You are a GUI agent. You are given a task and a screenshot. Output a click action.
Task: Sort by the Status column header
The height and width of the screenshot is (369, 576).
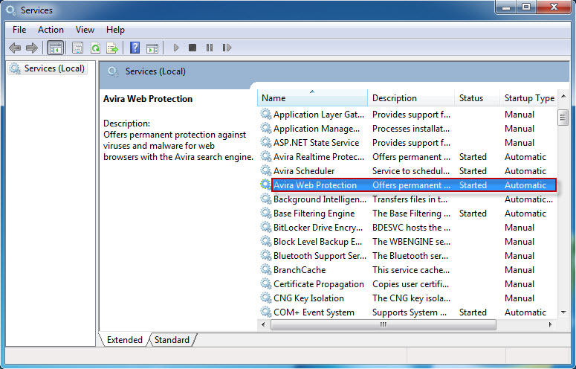pyautogui.click(x=477, y=97)
